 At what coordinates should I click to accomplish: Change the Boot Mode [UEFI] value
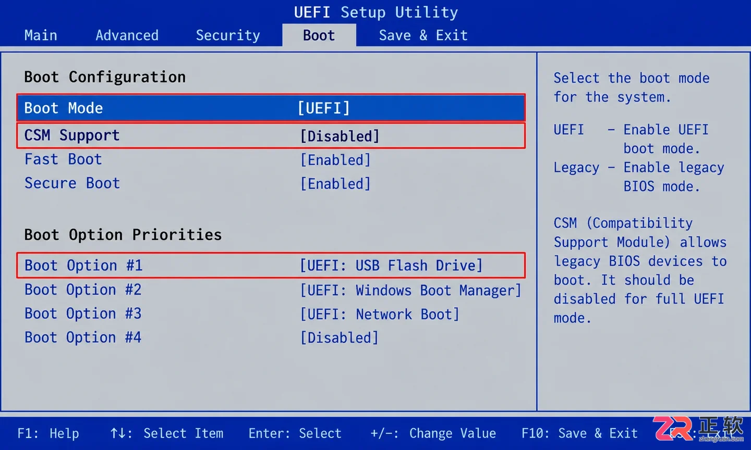click(324, 108)
